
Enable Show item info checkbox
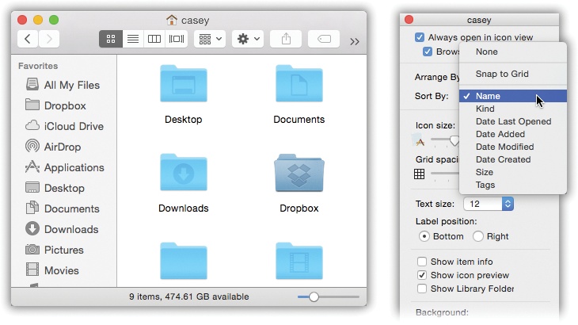coord(422,262)
